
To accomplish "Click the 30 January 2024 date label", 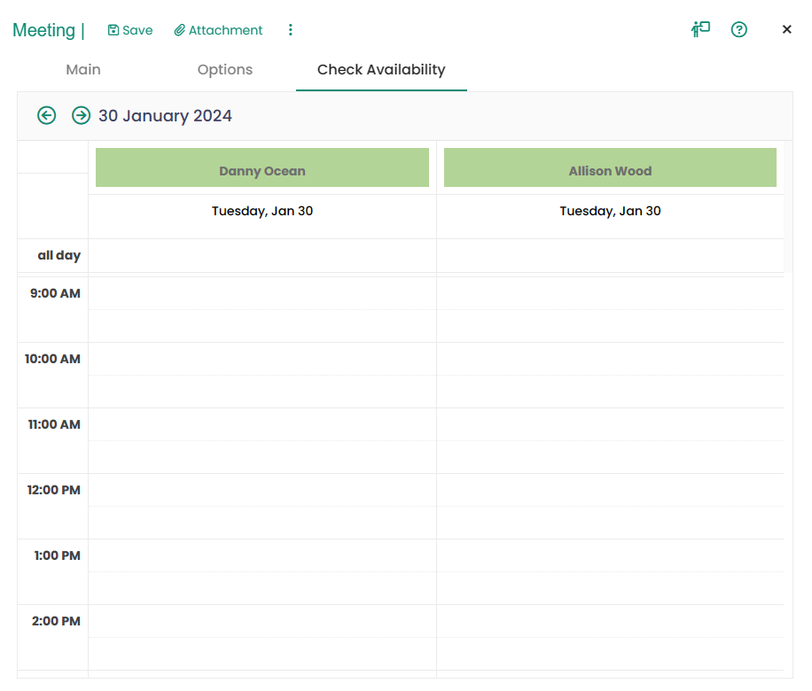I will (x=165, y=116).
